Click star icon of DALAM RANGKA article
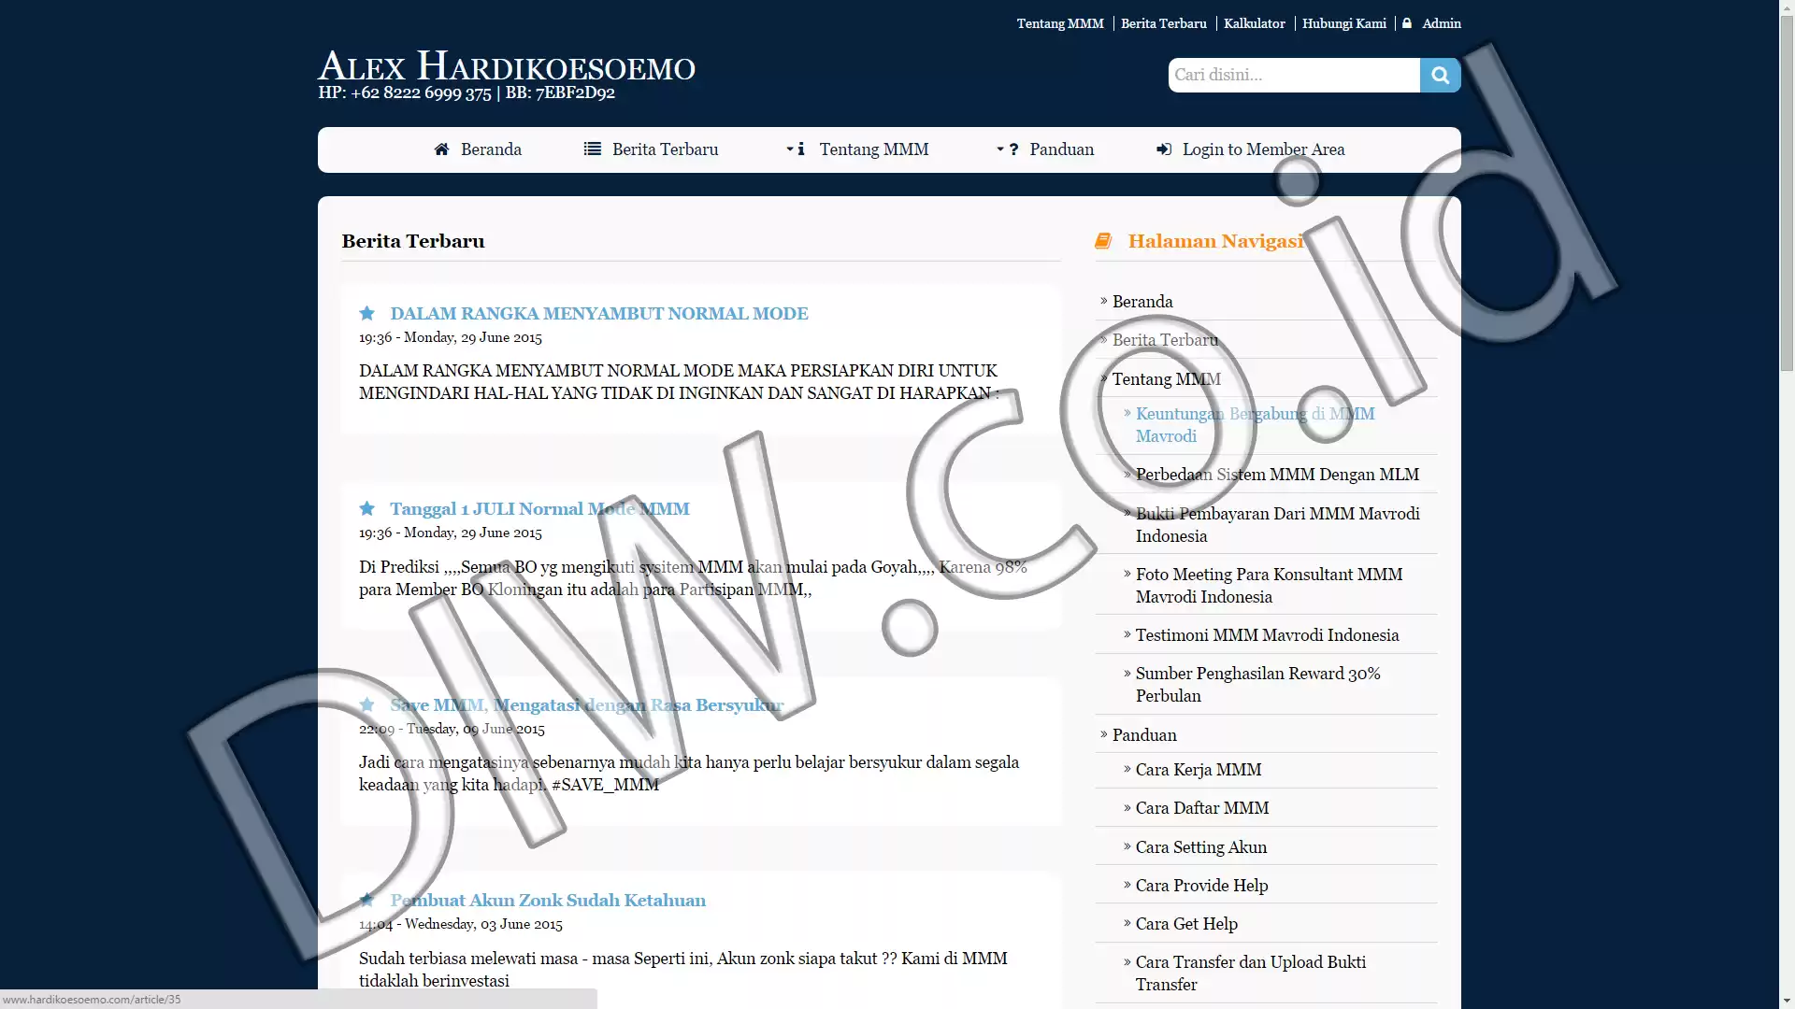Viewport: 1795px width, 1009px height. point(366,313)
